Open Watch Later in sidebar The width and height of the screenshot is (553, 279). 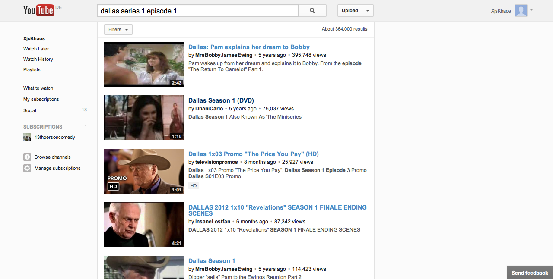(x=36, y=49)
